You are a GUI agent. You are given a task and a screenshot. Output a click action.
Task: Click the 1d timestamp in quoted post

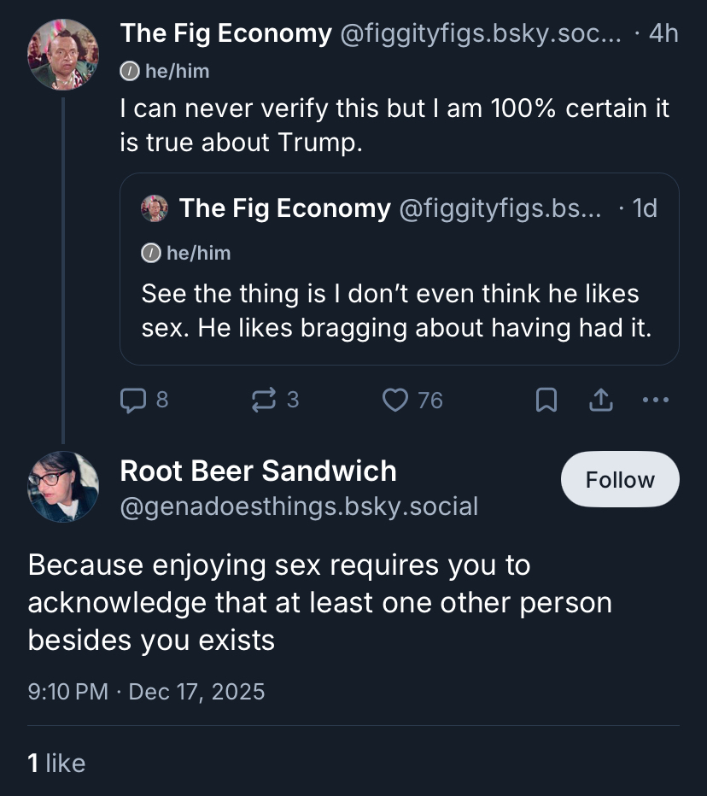click(644, 208)
